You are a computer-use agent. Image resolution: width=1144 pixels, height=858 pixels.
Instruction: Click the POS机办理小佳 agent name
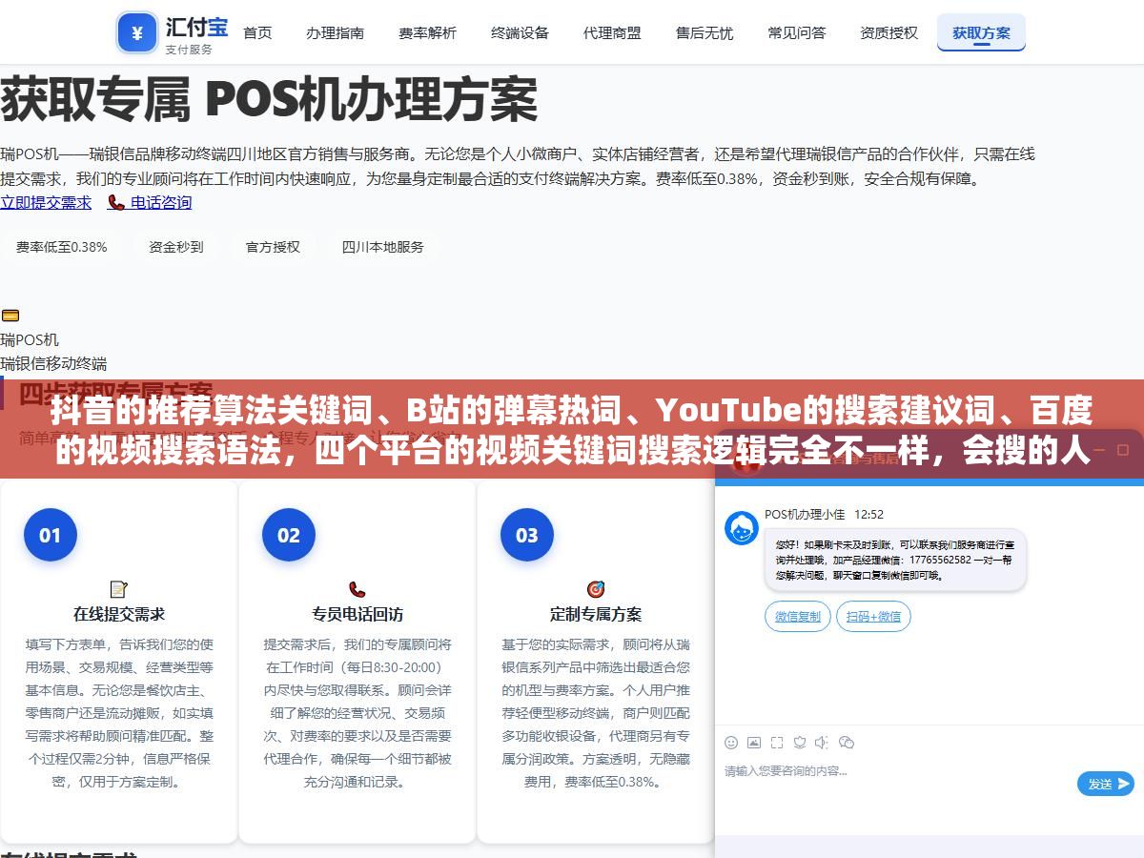[x=805, y=515]
